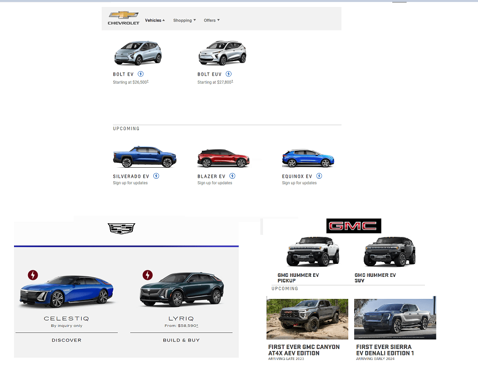
Task: Click 'From: $58,590' price text
Action: click(x=181, y=326)
